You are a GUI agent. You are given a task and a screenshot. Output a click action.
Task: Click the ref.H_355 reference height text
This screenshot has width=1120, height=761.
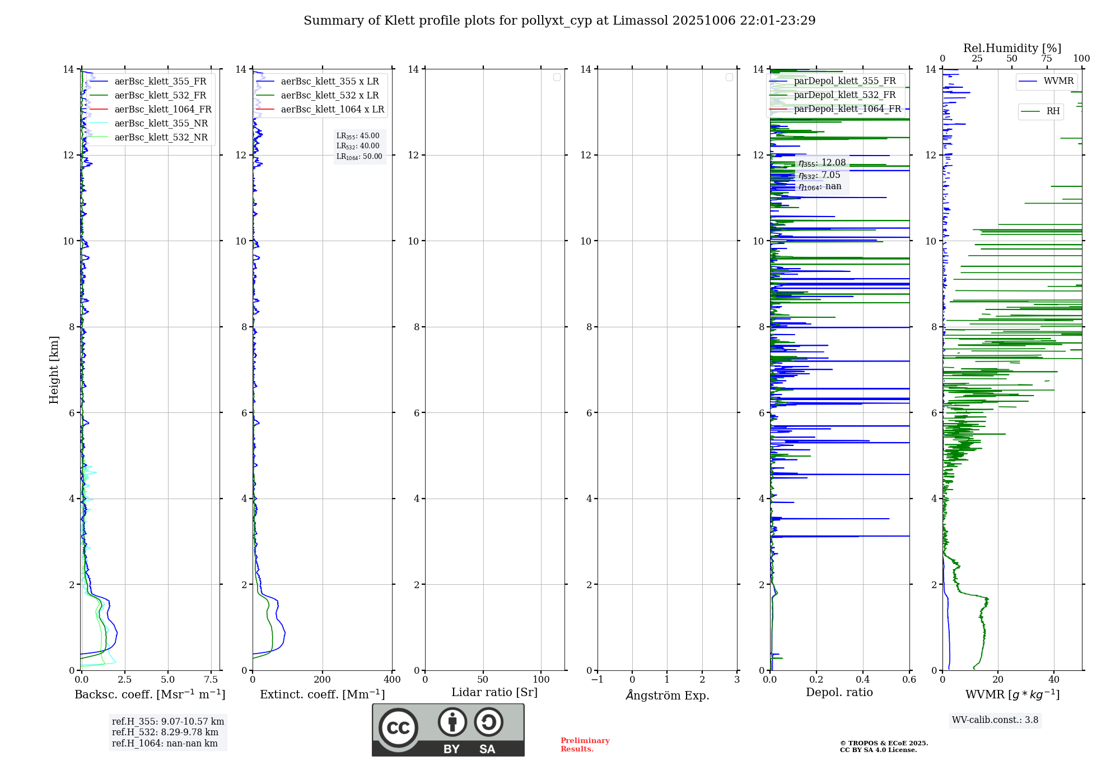click(x=167, y=722)
